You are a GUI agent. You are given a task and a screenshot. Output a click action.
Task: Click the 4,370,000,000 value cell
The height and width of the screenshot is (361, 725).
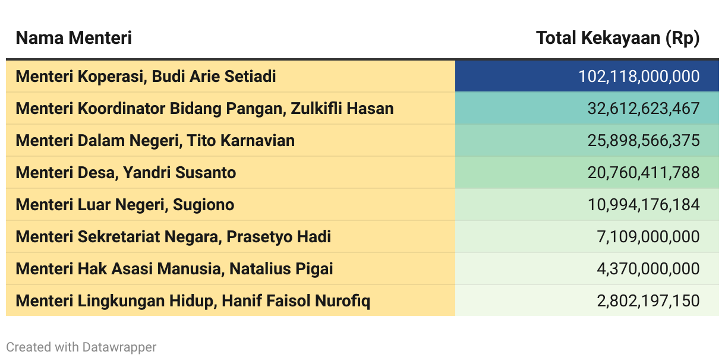(587, 268)
